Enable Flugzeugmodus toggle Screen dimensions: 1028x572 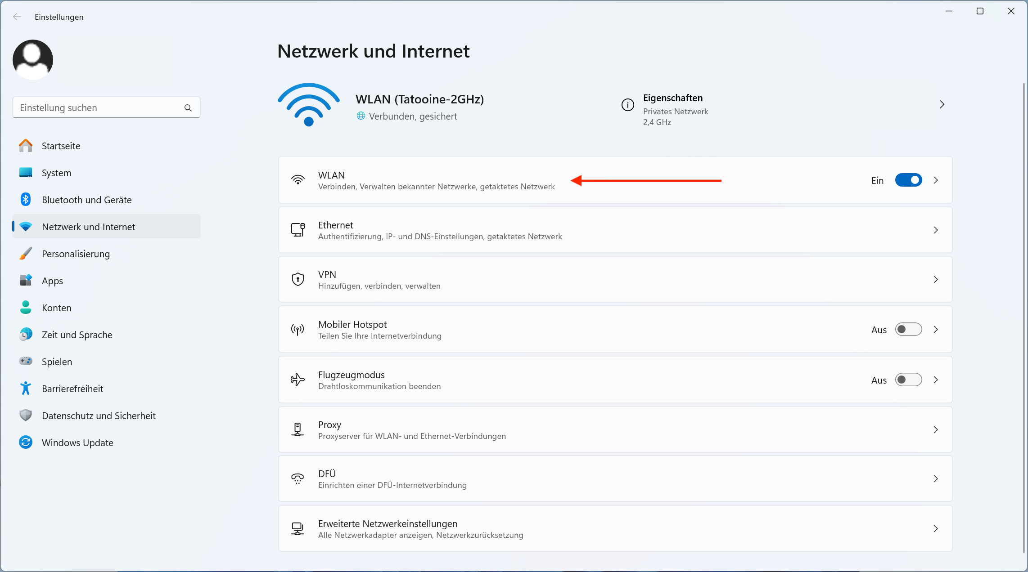click(908, 380)
